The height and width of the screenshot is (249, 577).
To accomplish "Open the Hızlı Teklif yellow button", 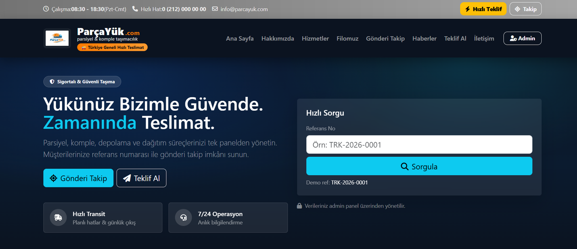I will [483, 9].
